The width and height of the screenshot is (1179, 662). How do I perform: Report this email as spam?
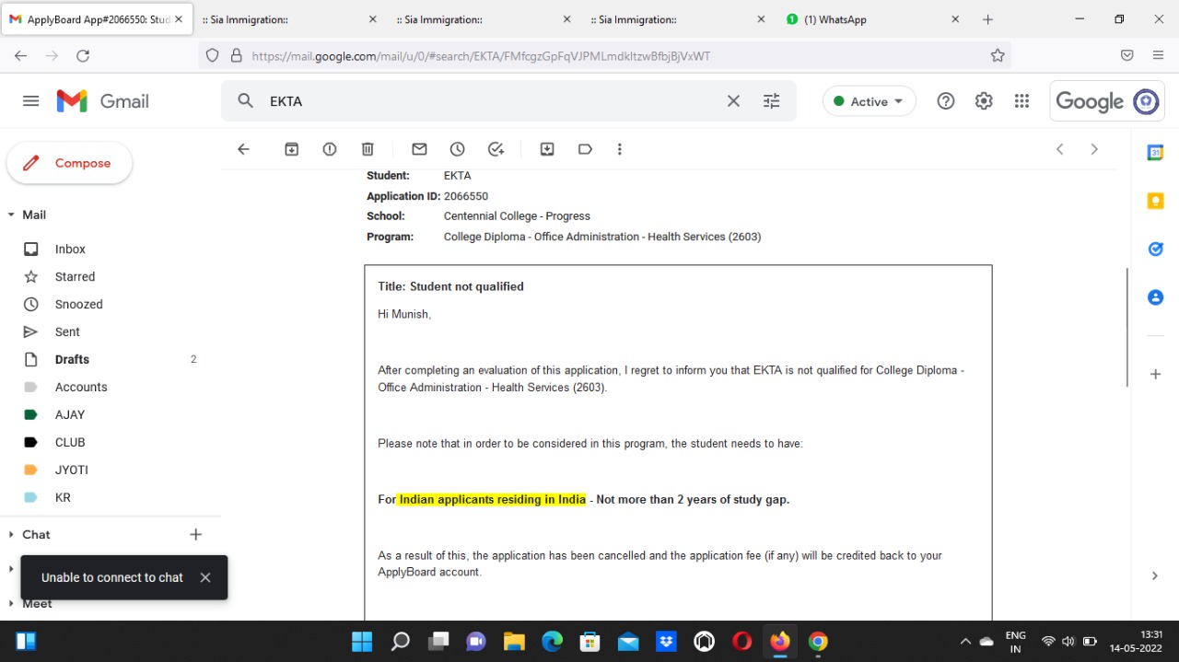click(x=330, y=149)
